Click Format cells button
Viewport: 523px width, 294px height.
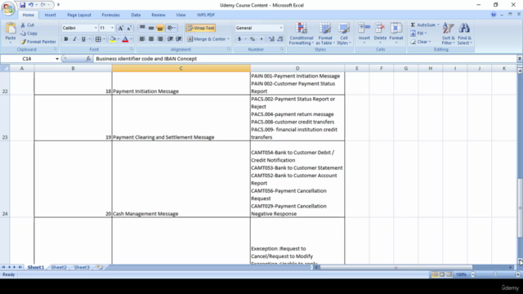(x=396, y=33)
